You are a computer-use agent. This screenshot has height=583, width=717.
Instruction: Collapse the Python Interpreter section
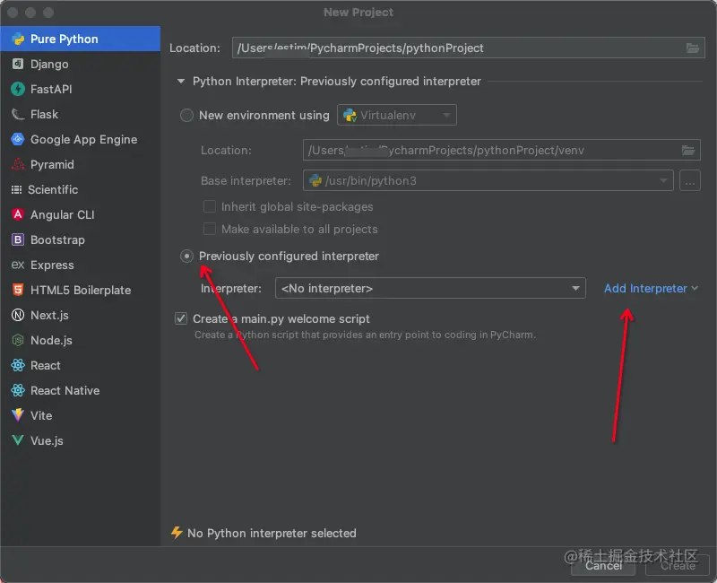click(181, 82)
